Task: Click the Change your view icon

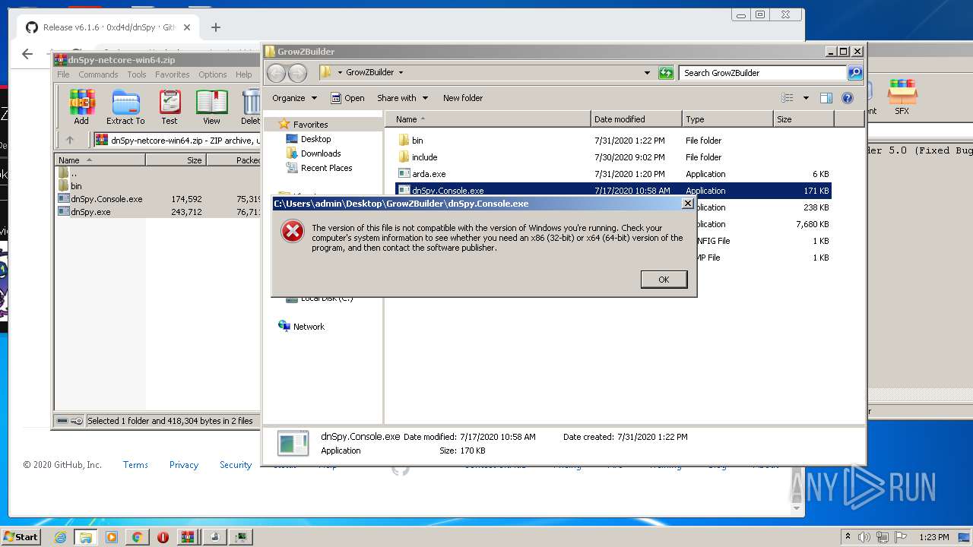Action: click(x=788, y=98)
